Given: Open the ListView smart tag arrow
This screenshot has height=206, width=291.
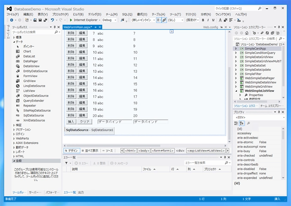Looking at the screenshot, I should tap(172, 32).
